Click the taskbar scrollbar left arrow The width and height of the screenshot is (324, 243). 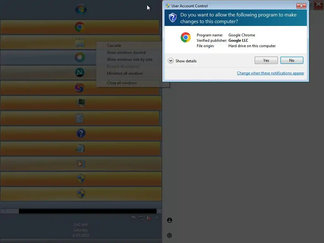pyautogui.click(x=3, y=211)
